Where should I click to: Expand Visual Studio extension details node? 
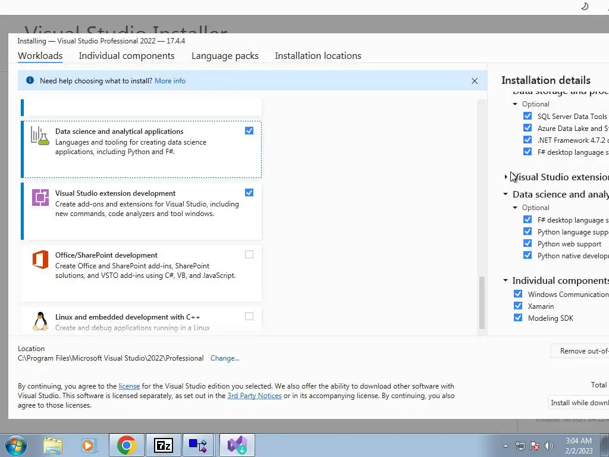coord(506,177)
